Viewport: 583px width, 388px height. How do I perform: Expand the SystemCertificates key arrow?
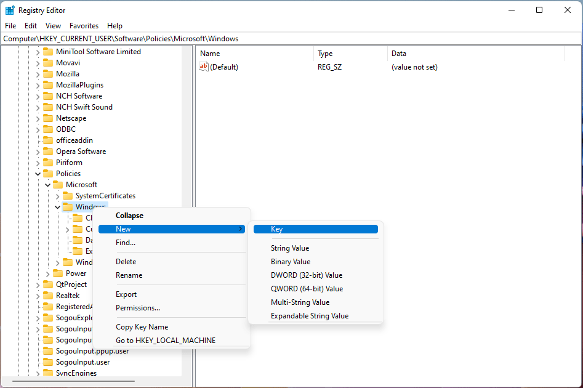pyautogui.click(x=58, y=196)
